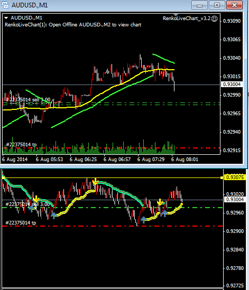The image size is (249, 290).
Task: Click the RenkoLiveChart smiley face icon
Action: tap(215, 18)
